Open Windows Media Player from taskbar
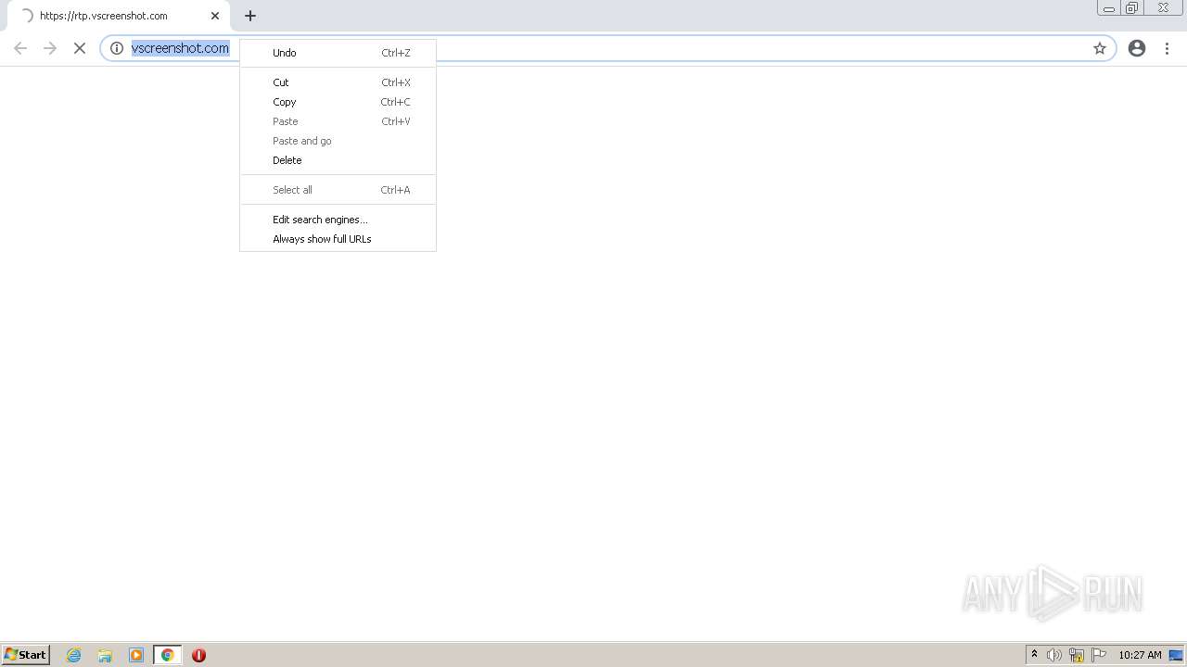The width and height of the screenshot is (1187, 667). pyautogui.click(x=136, y=655)
